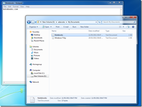This screenshot has height=107, width=142.
Task: Click Burn in Explorer toolbar
Action: pos(74,27)
